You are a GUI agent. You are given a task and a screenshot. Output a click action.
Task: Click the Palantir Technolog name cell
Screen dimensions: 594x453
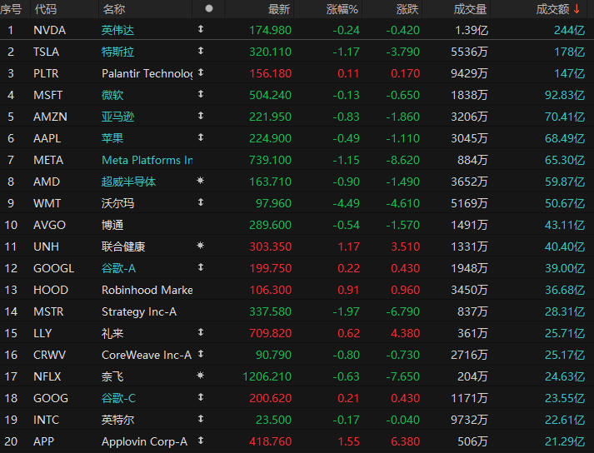147,73
